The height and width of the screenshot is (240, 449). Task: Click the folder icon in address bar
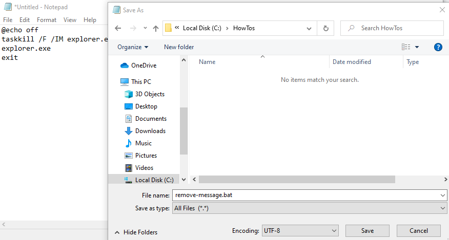[168, 28]
